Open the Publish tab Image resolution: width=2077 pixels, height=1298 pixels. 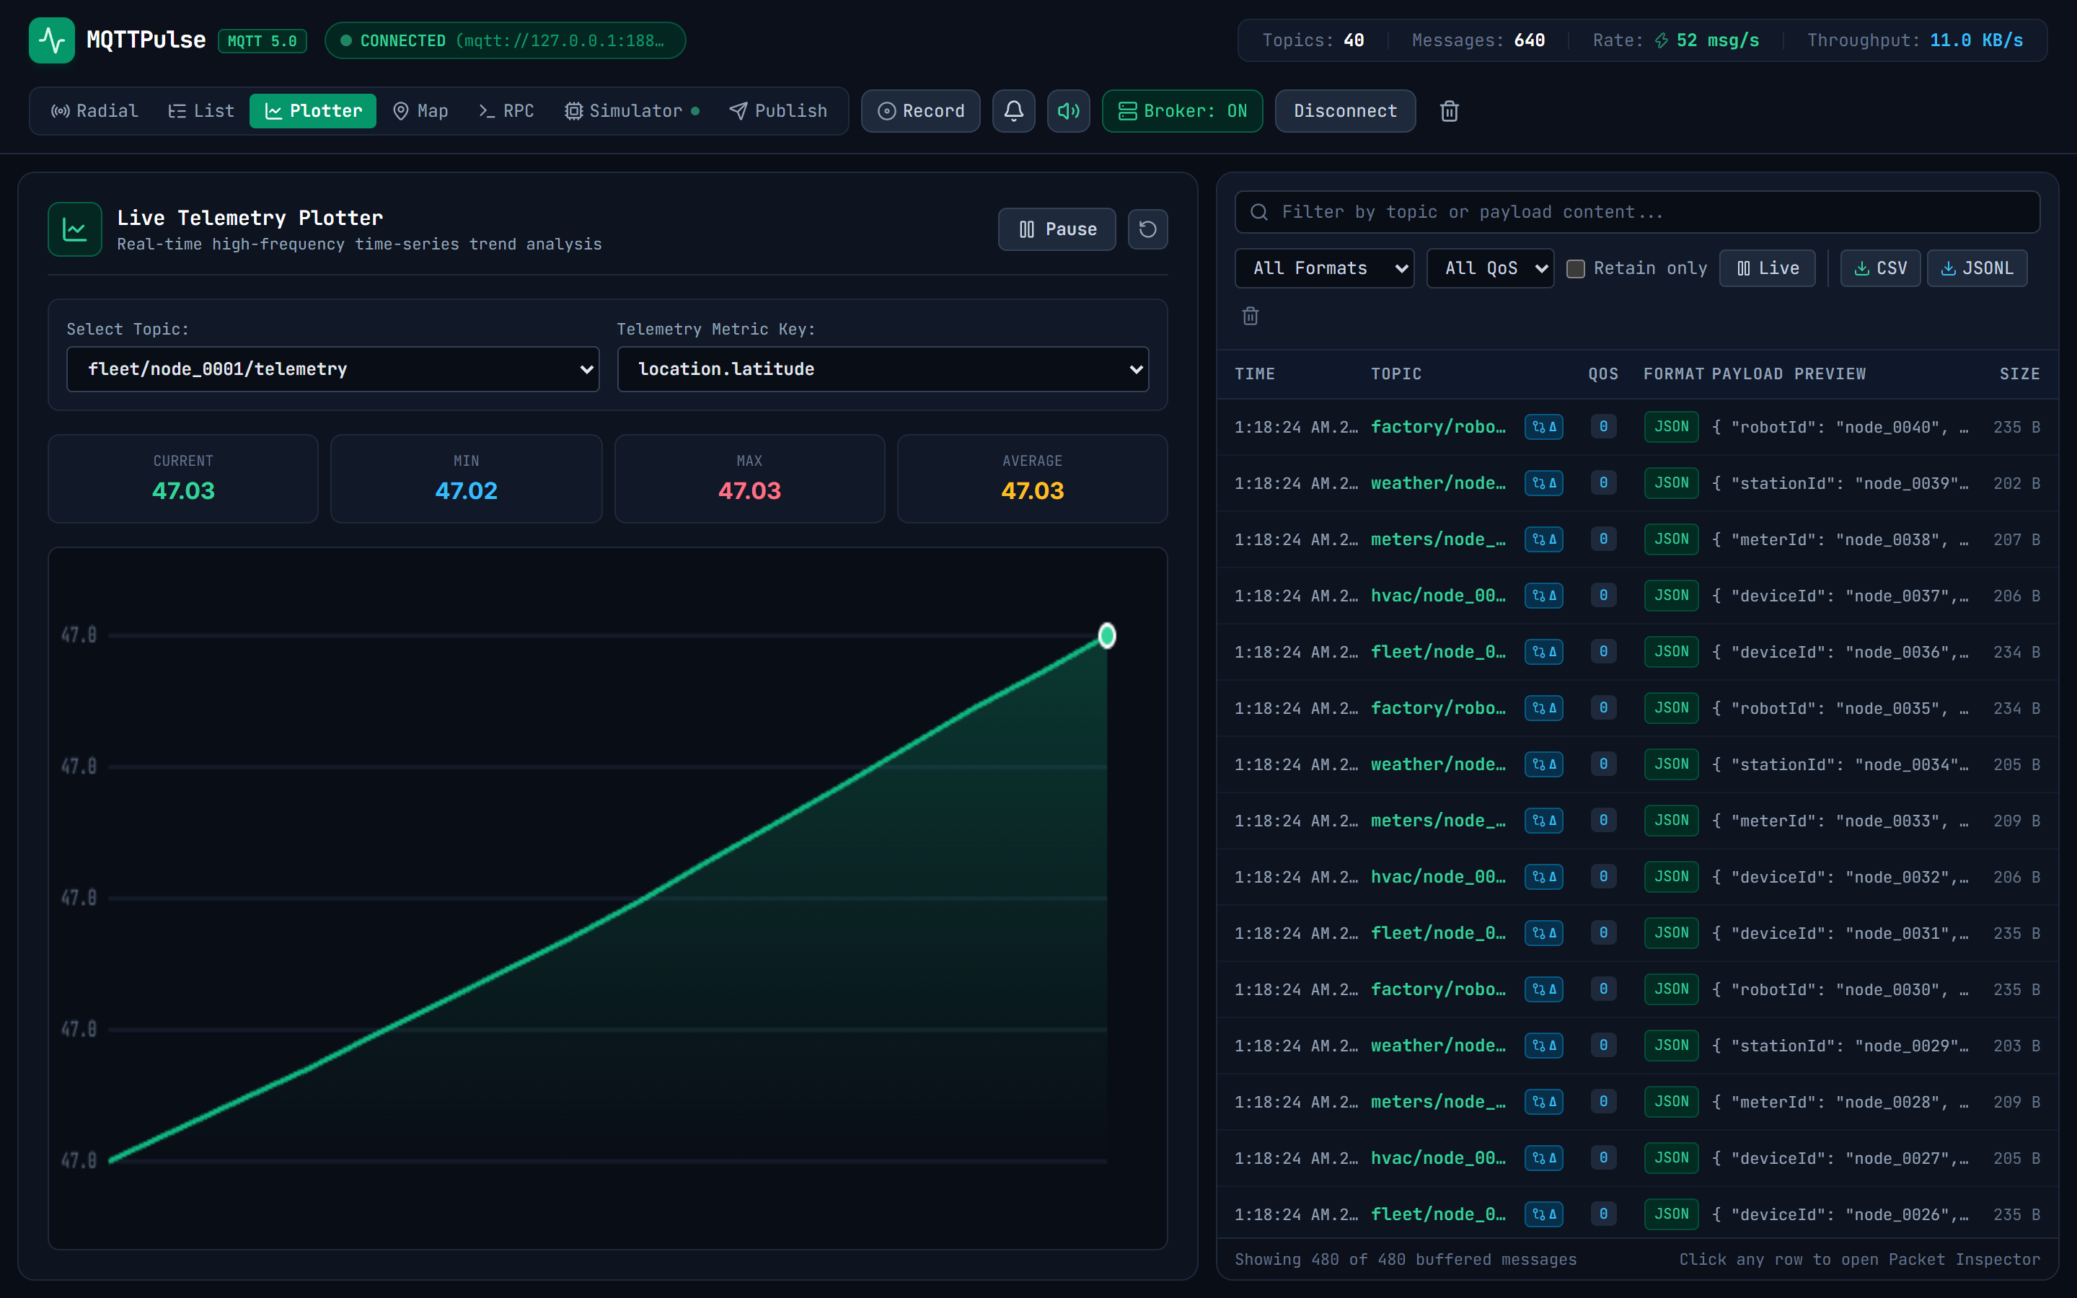(777, 111)
